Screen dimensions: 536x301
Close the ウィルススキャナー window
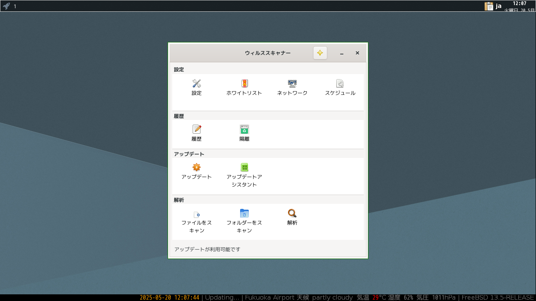(x=357, y=53)
